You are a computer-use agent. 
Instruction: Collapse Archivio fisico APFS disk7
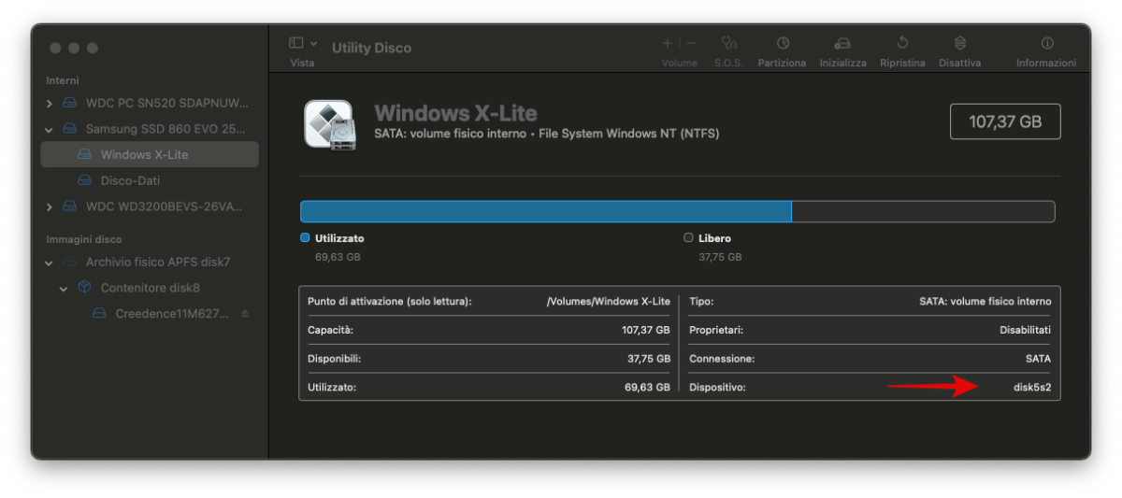click(50, 263)
